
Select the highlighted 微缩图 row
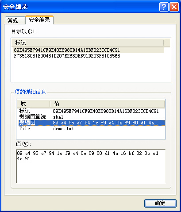click(x=92, y=123)
